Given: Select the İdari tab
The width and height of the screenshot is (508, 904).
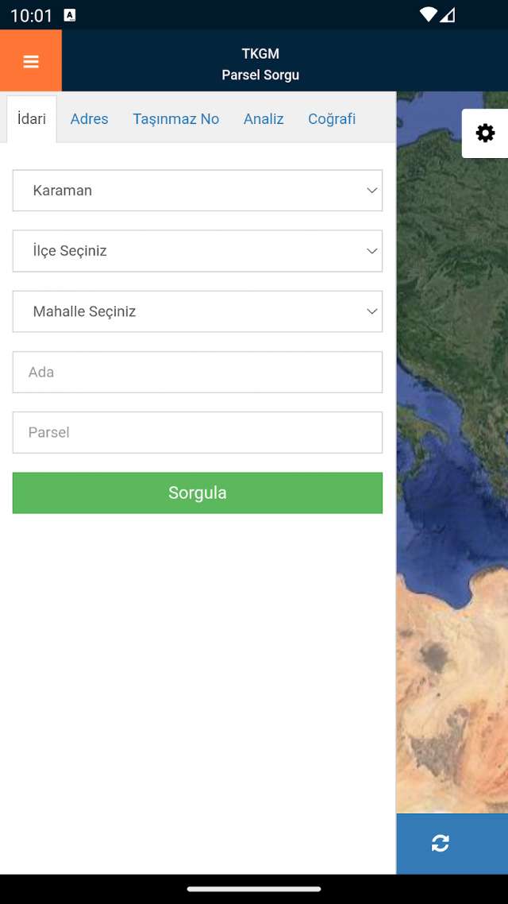Looking at the screenshot, I should [x=32, y=119].
